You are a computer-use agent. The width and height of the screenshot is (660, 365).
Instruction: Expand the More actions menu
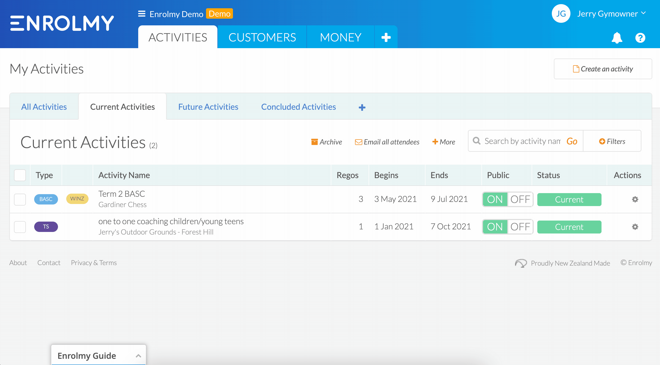pos(444,142)
